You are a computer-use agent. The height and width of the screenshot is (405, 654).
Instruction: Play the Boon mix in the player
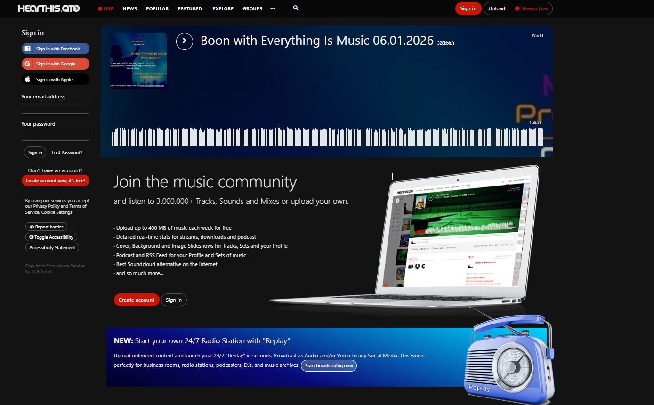click(x=185, y=41)
